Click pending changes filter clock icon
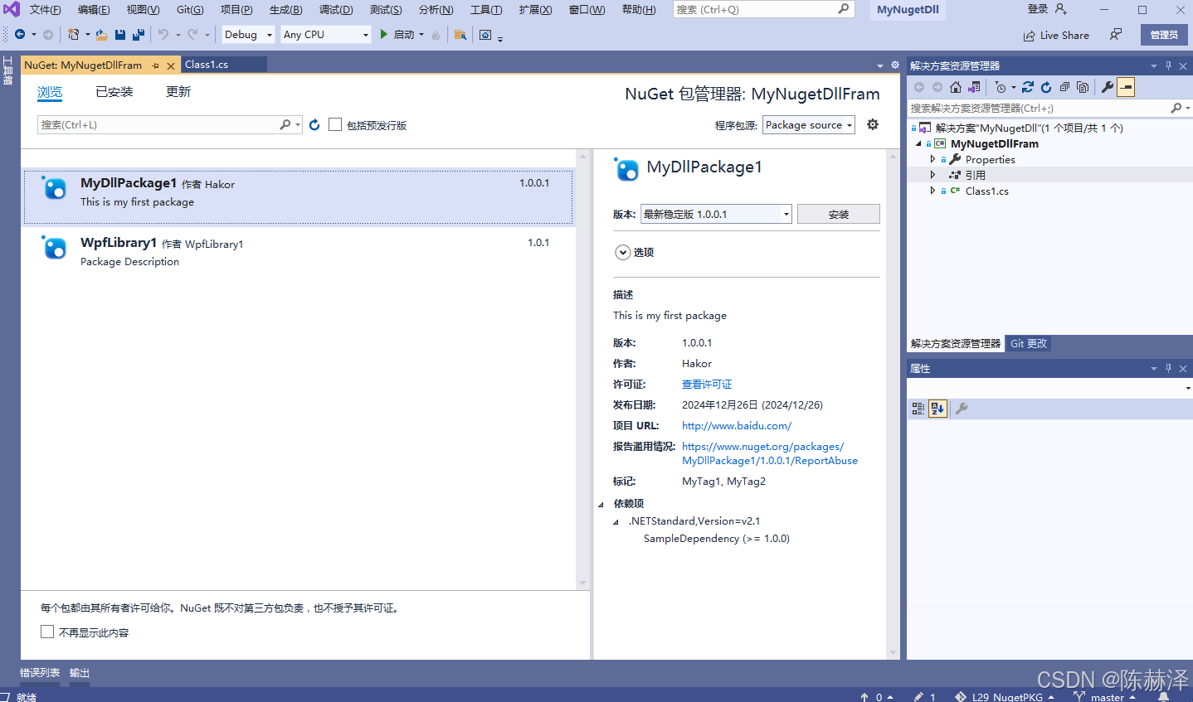The height and width of the screenshot is (702, 1193). click(x=1001, y=87)
